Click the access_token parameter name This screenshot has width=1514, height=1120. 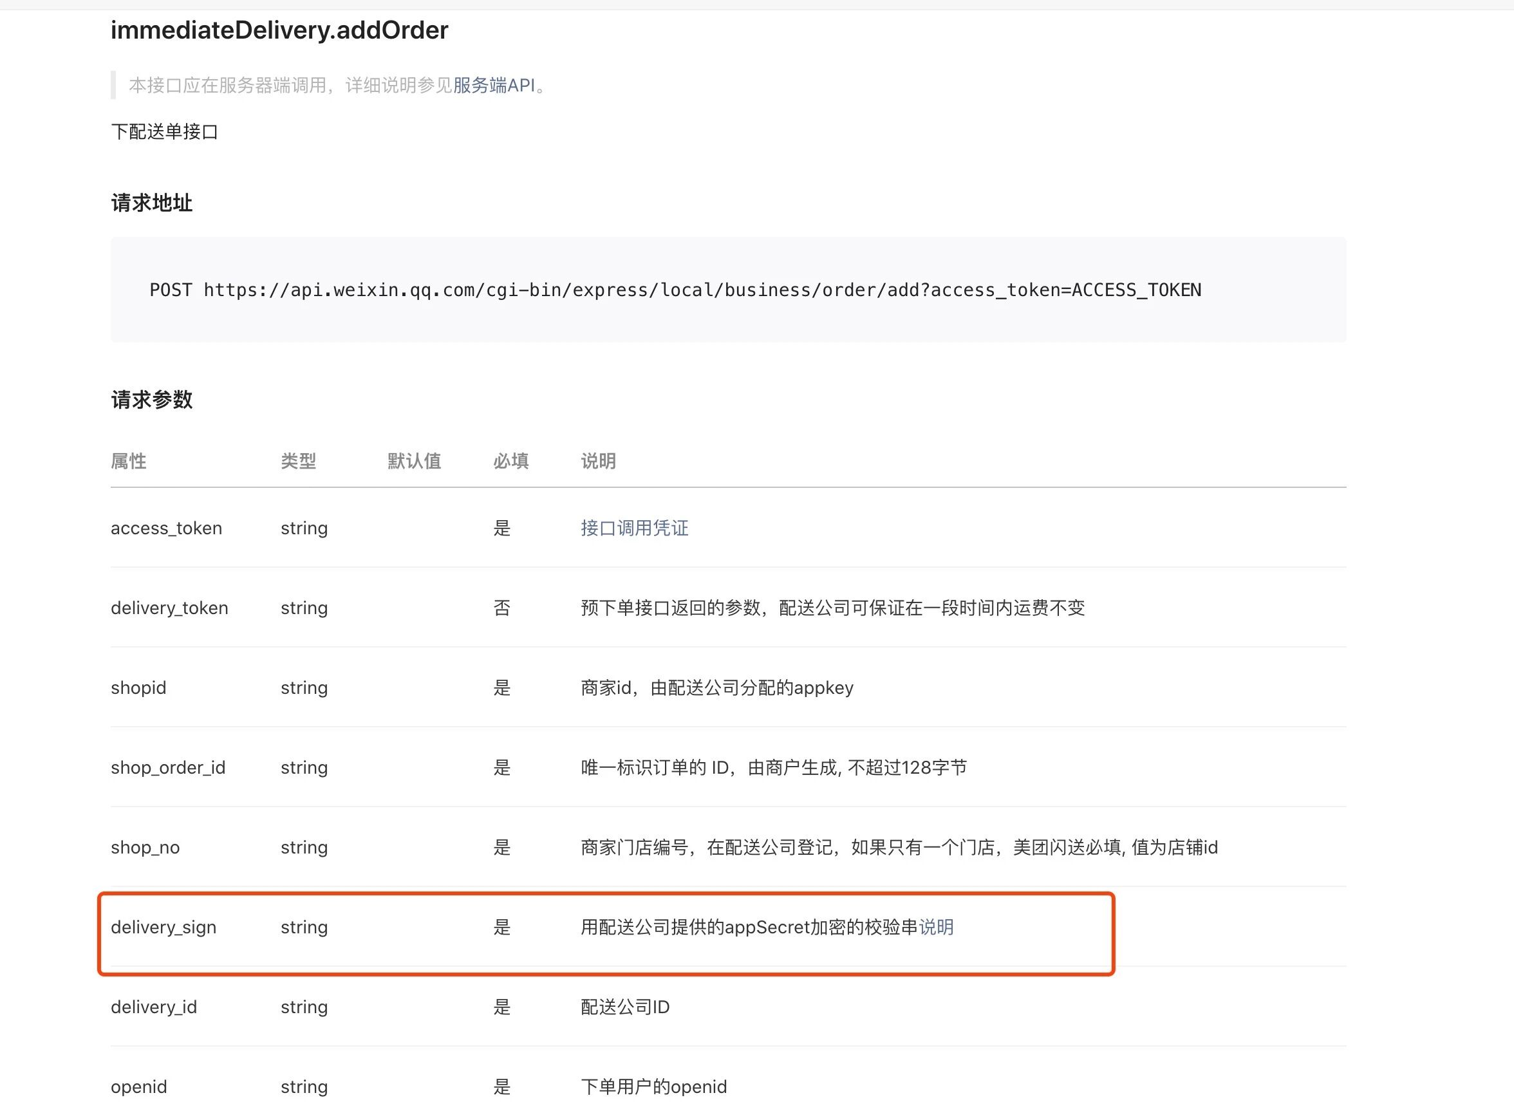tap(166, 528)
